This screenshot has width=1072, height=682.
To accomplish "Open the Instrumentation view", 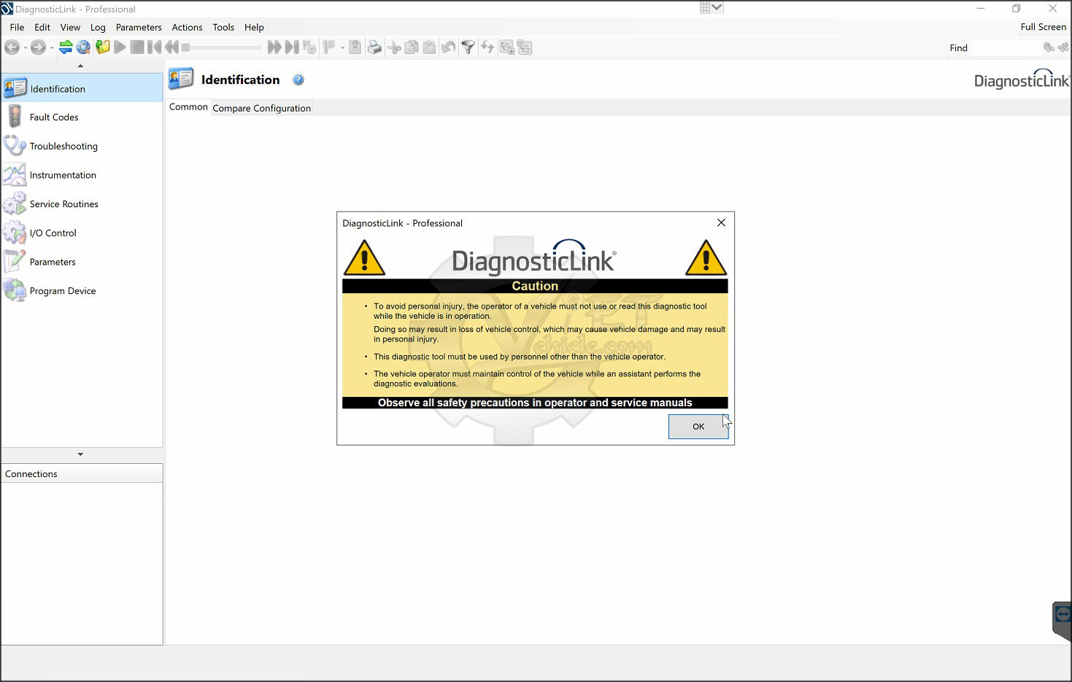I will pos(62,175).
